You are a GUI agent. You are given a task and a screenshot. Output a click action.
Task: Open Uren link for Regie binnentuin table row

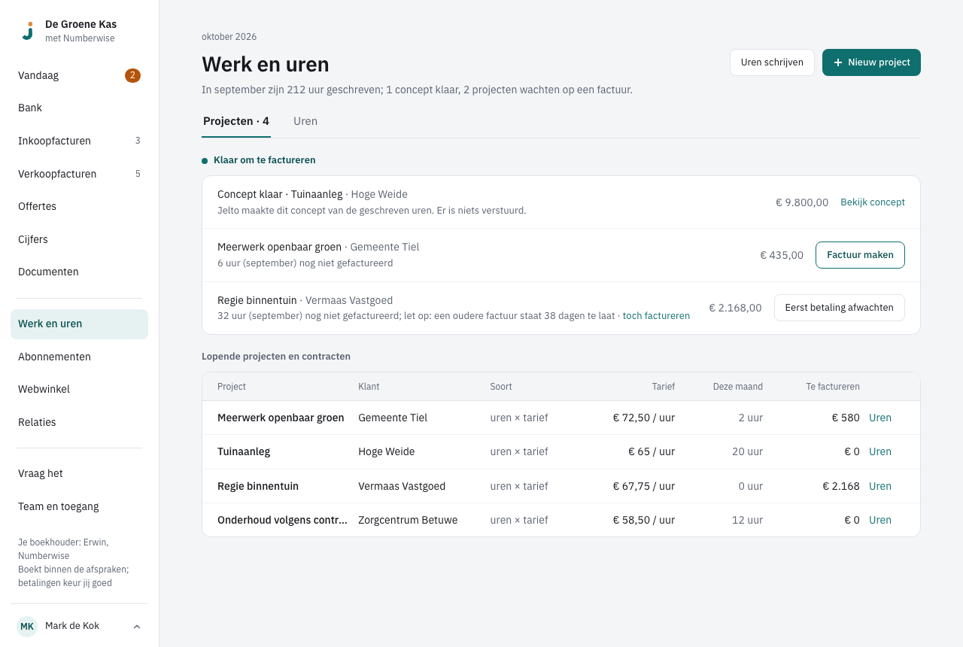(880, 486)
